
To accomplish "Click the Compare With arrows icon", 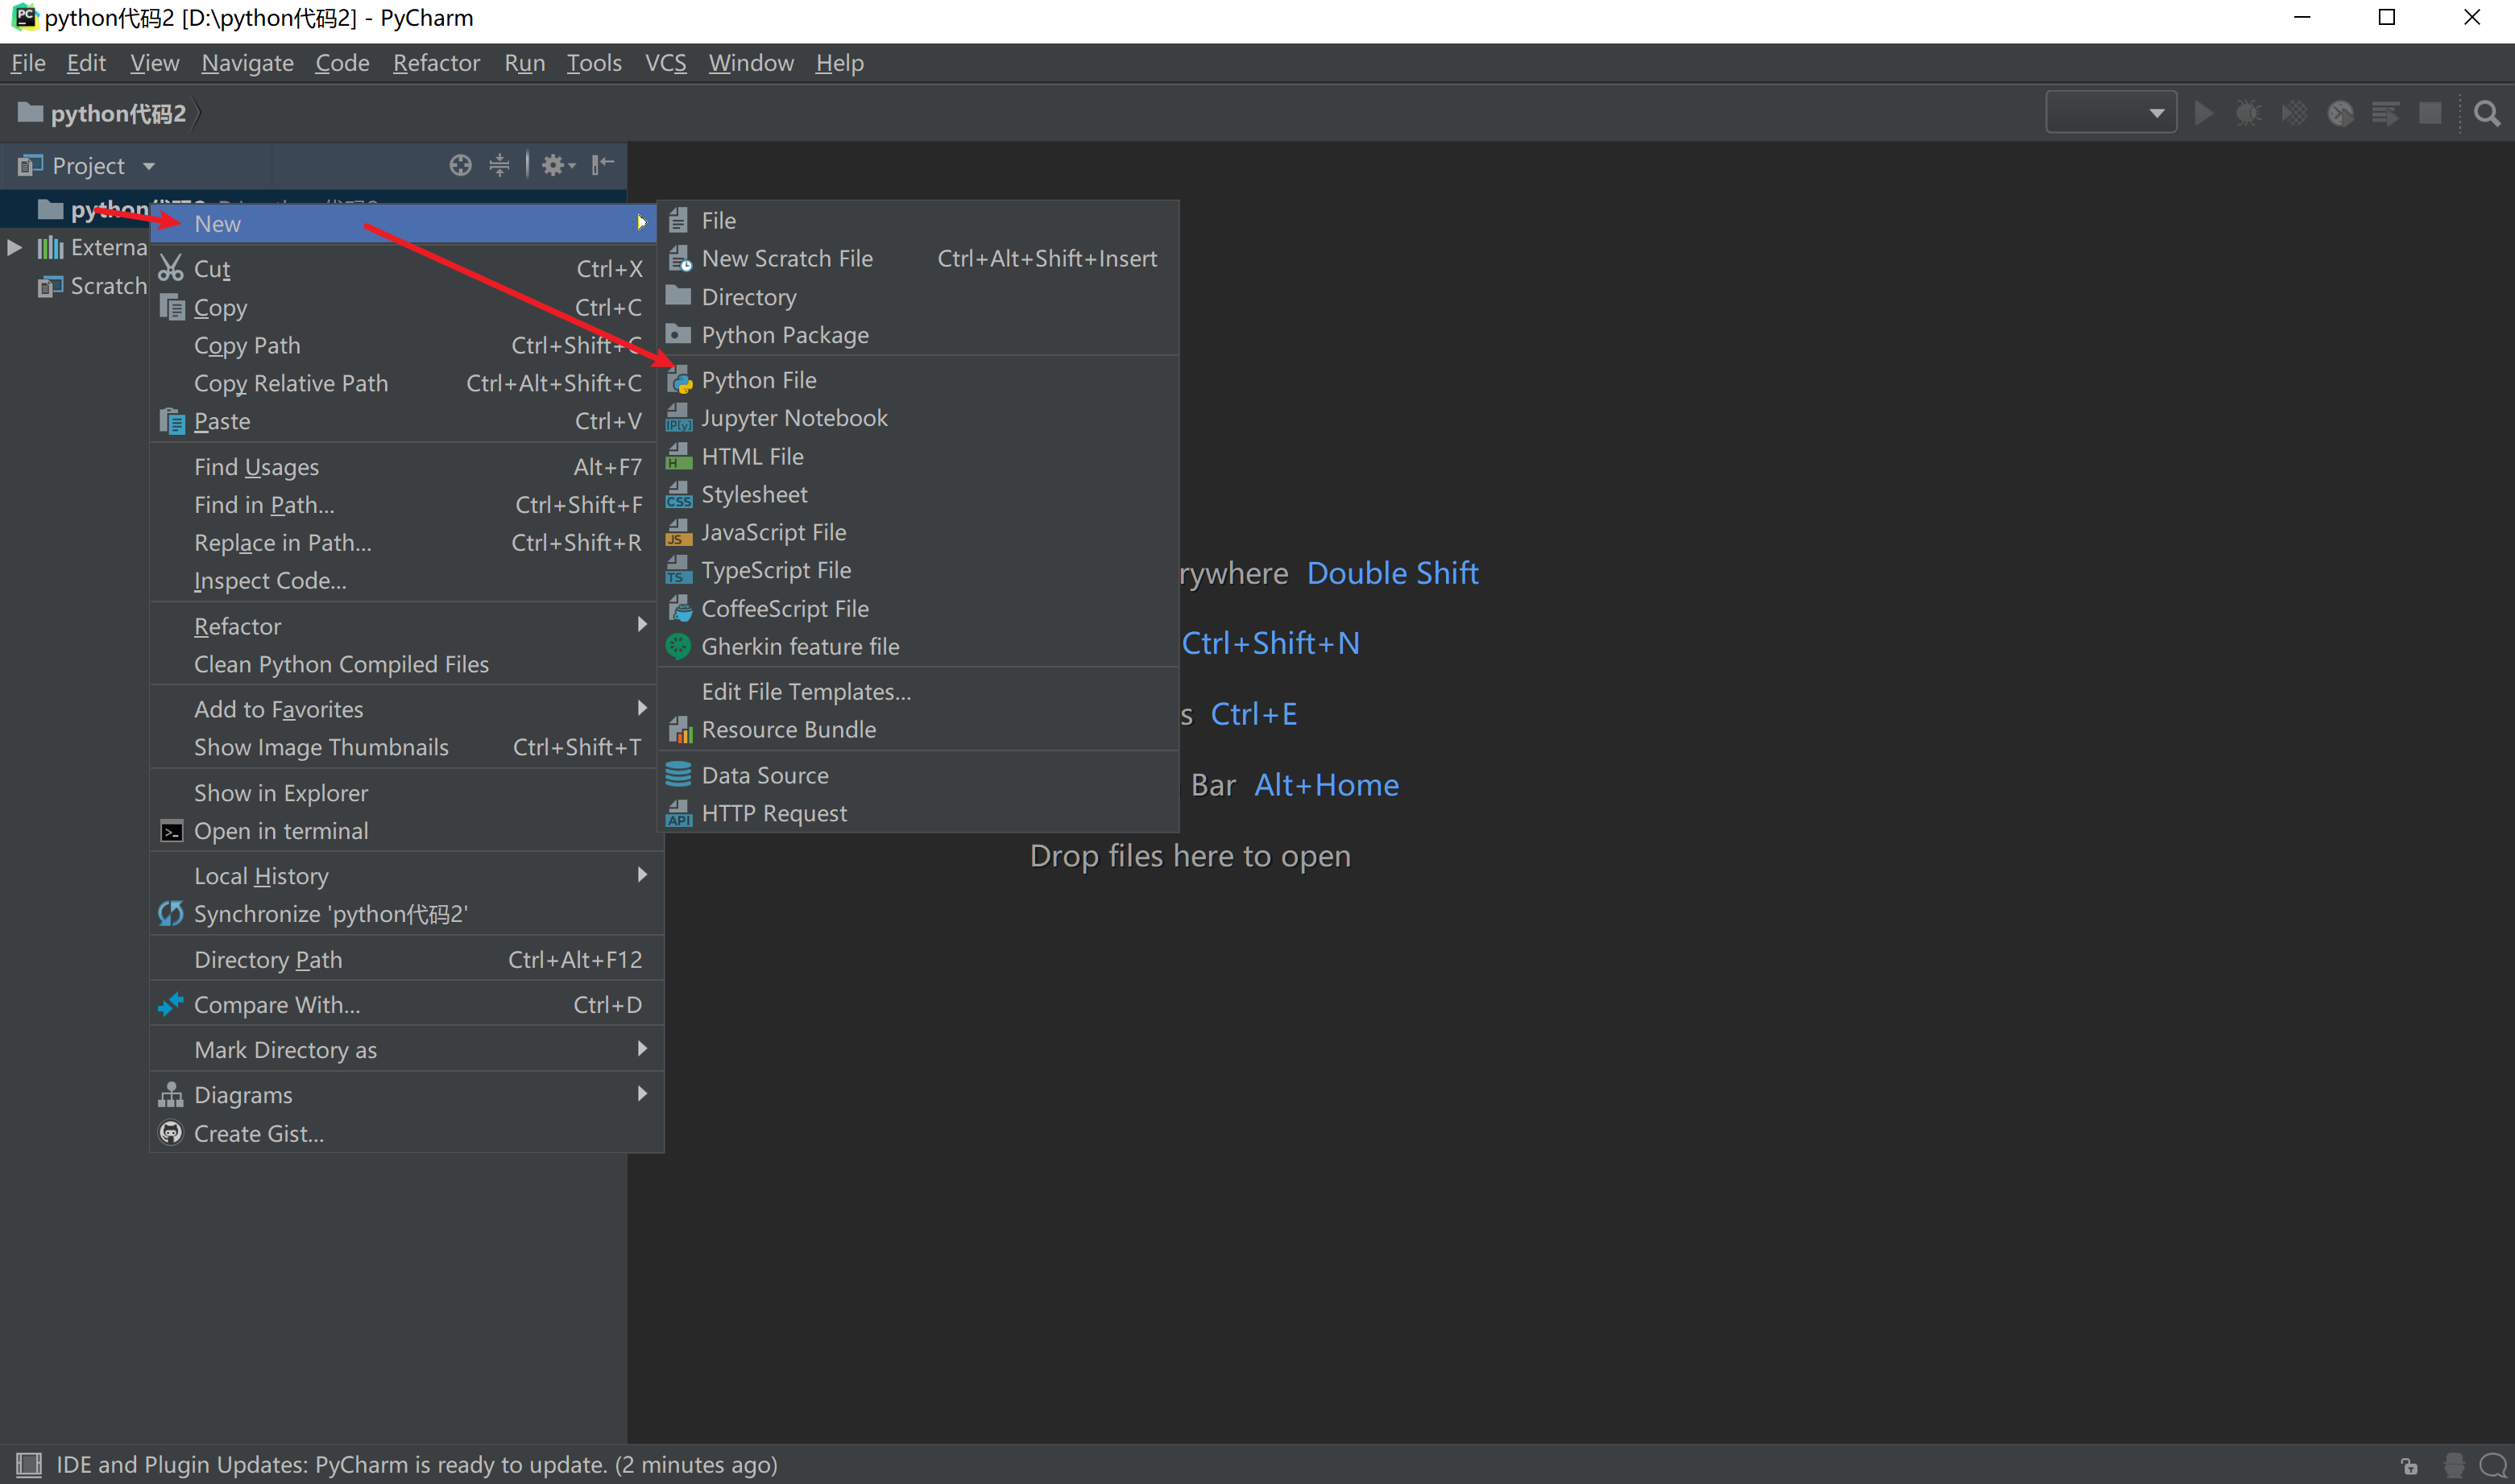I will 171,1004.
